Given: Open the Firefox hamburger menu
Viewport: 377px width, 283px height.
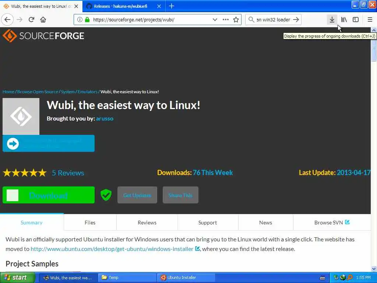Looking at the screenshot, I should [x=370, y=20].
